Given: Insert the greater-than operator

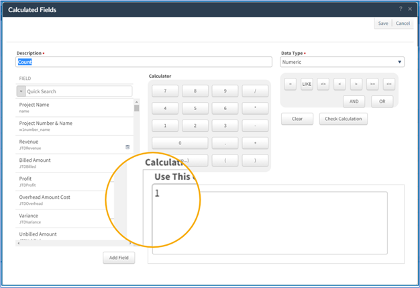Looking at the screenshot, I should click(356, 85).
